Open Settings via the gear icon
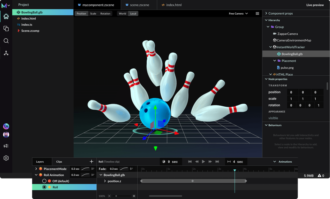This screenshot has height=199, width=330. click(6, 158)
